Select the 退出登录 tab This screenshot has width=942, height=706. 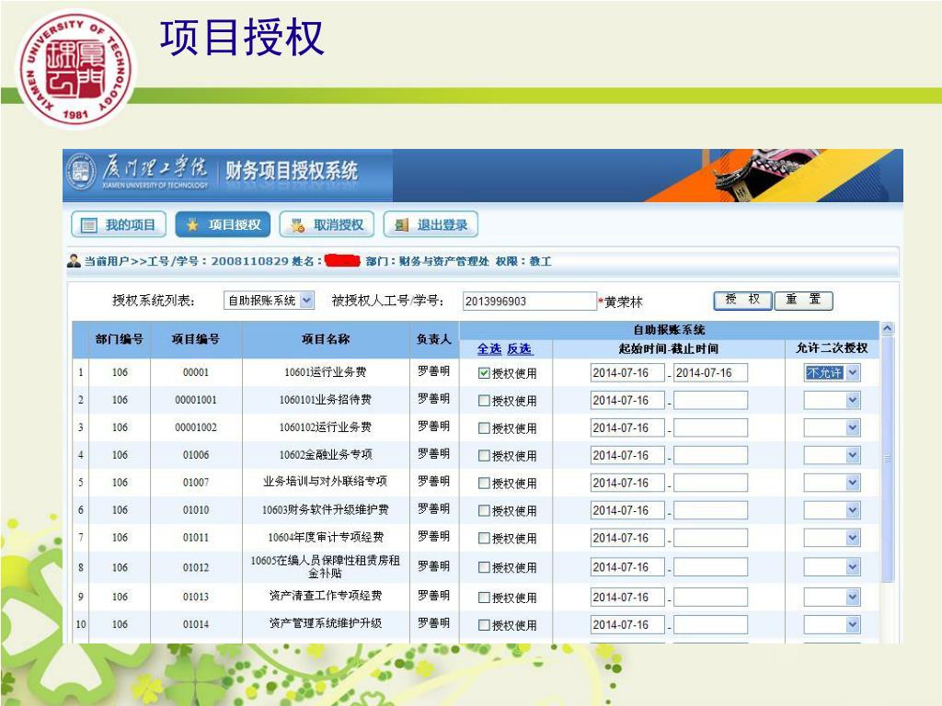pyautogui.click(x=431, y=225)
